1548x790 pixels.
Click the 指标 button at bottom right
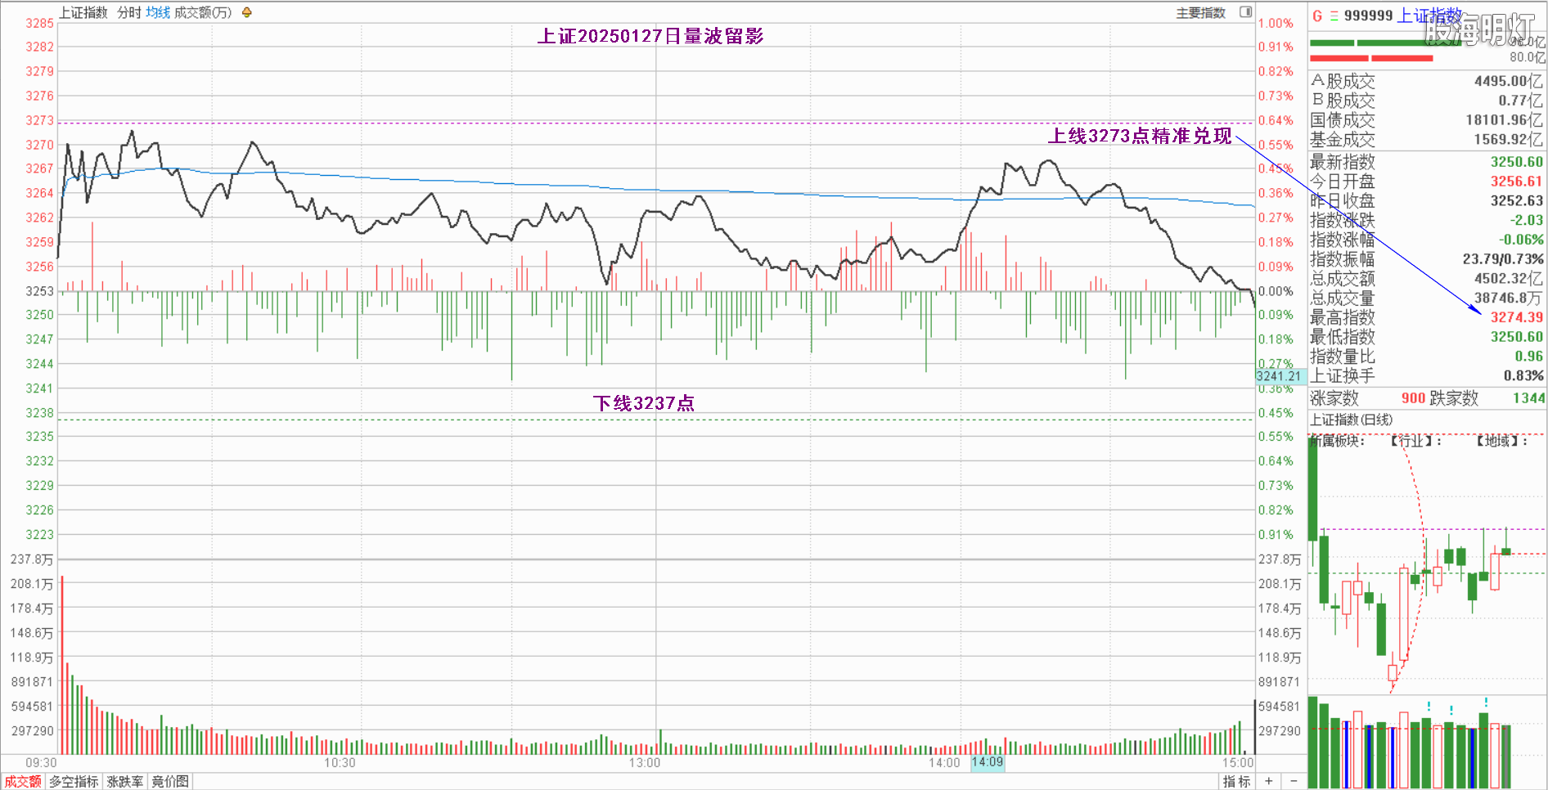pyautogui.click(x=1236, y=782)
